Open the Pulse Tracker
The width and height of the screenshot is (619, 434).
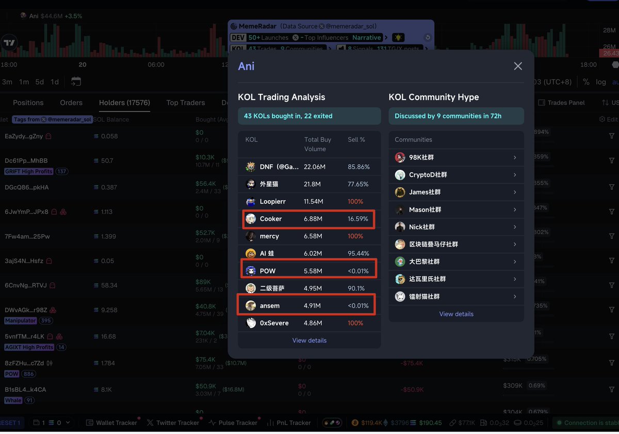click(x=233, y=423)
